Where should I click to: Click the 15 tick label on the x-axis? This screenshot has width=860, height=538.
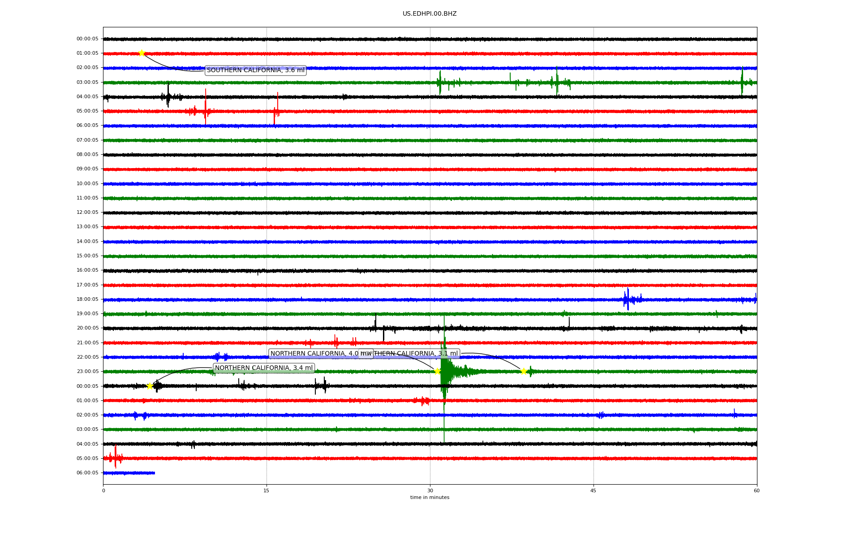(267, 490)
